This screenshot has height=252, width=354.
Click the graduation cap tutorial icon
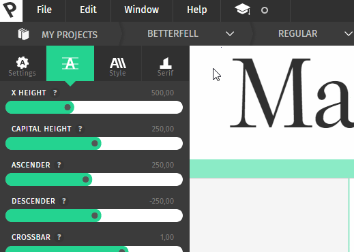[x=242, y=10]
